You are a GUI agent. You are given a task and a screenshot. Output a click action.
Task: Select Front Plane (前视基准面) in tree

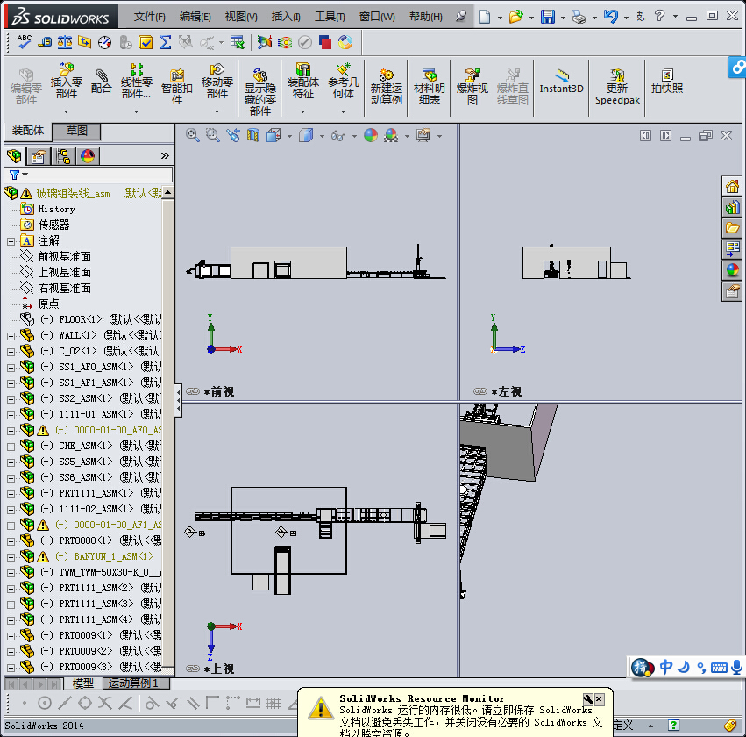(64, 256)
